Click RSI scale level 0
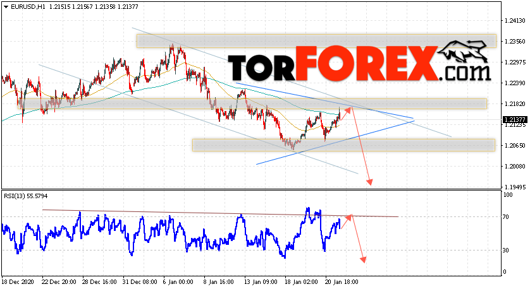Image resolution: width=530 pixels, height=289 pixels. pyautogui.click(x=505, y=272)
